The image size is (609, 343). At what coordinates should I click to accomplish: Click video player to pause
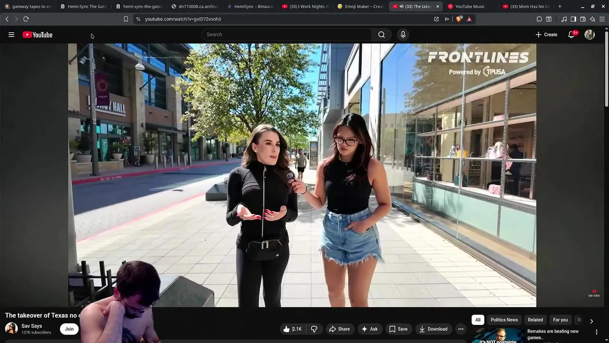(302, 175)
